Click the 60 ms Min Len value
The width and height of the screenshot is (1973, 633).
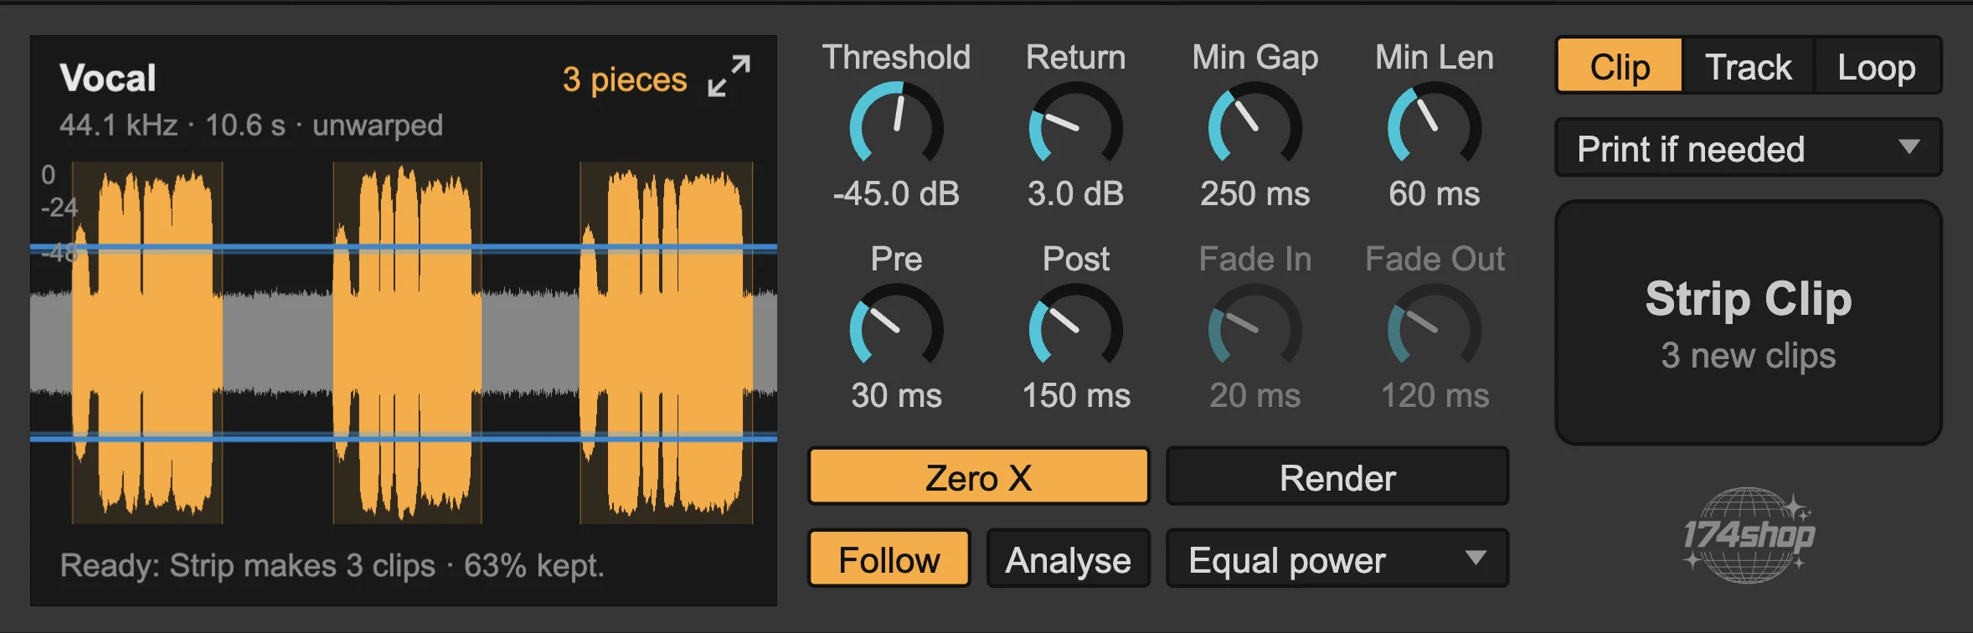point(1435,193)
